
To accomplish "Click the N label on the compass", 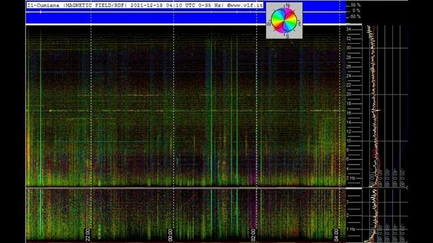I will 288,5.
